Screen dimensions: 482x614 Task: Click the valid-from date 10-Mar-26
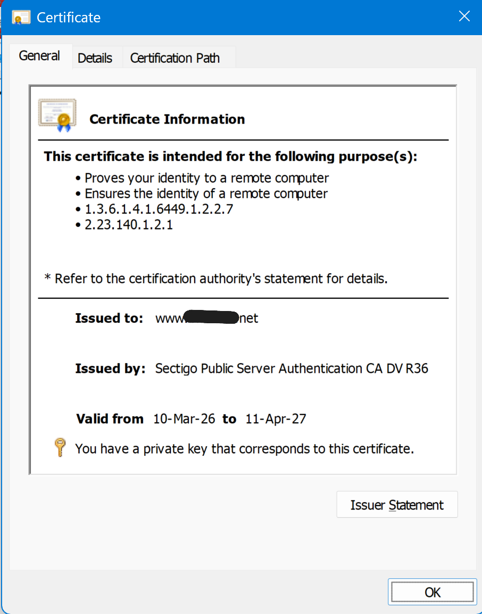click(184, 419)
